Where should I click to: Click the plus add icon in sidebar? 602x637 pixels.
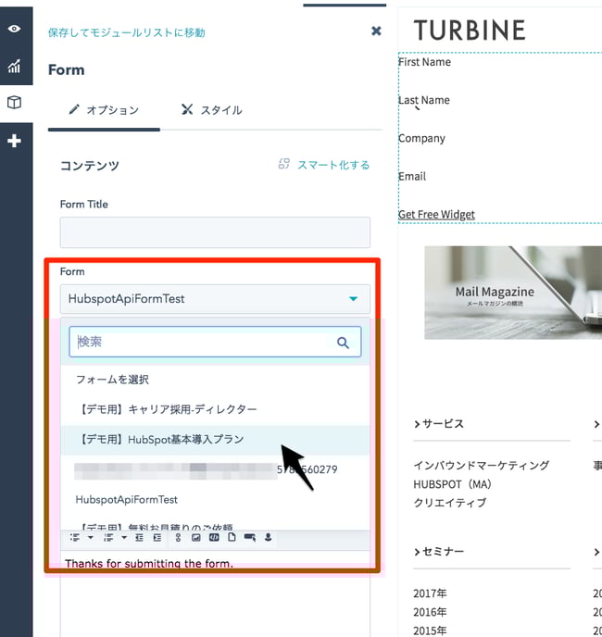click(x=14, y=141)
